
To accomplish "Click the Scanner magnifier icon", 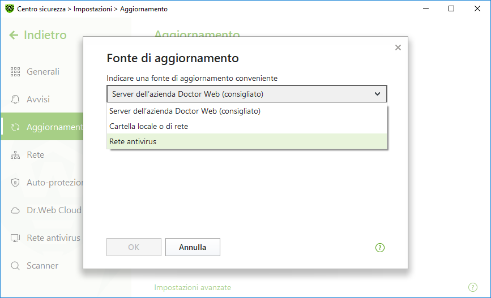I will click(15, 266).
